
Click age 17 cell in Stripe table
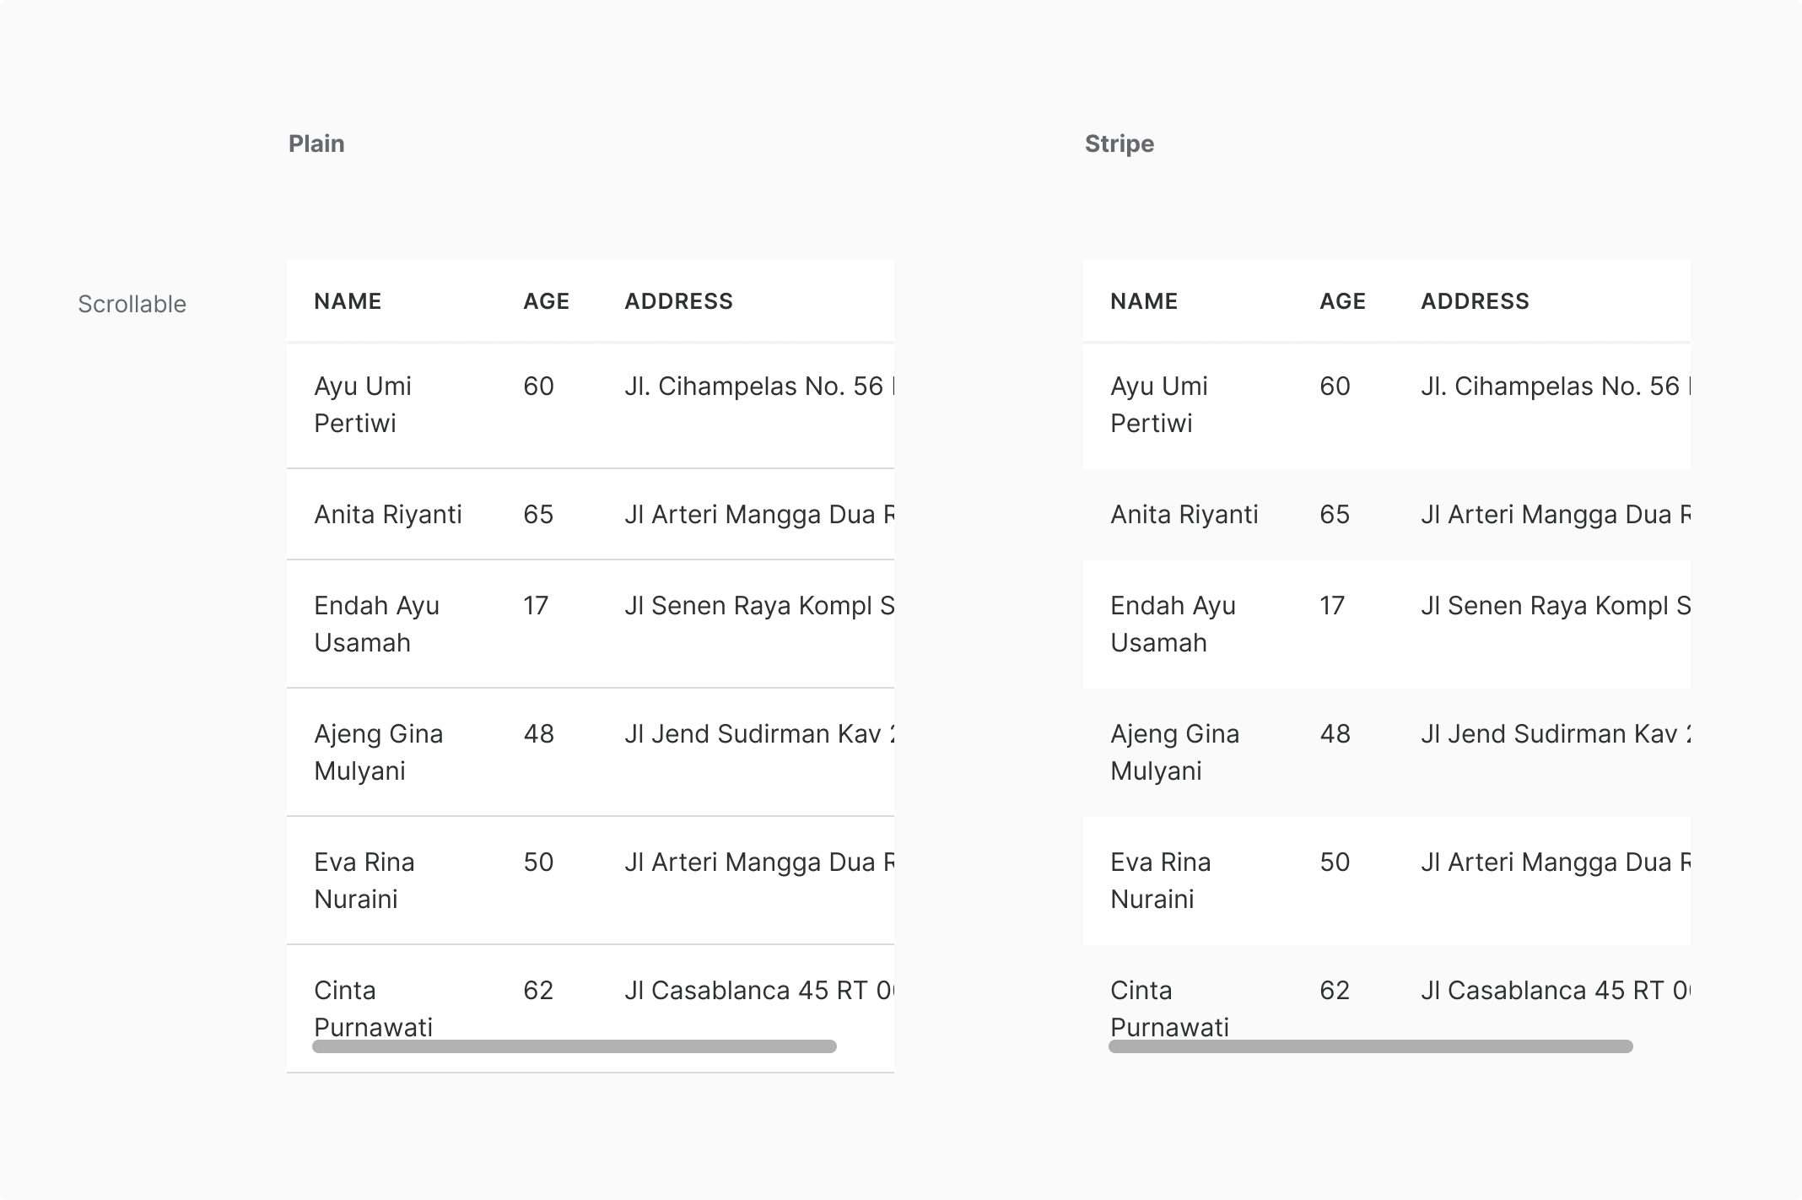tap(1331, 605)
